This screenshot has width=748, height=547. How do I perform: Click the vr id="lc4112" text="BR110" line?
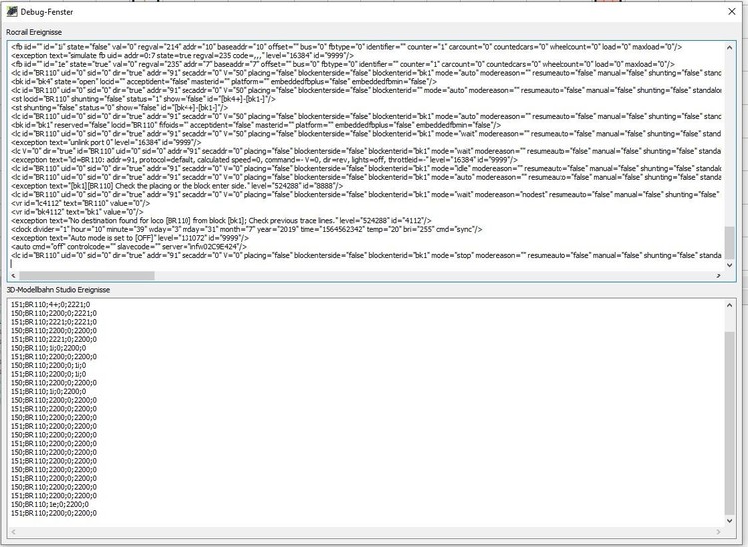(x=80, y=203)
